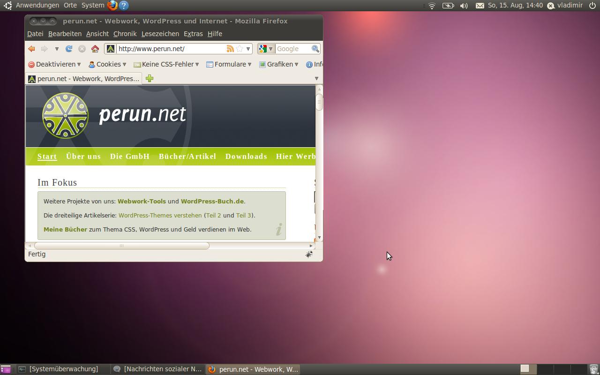
Task: Open the Formulare toolbar dropdown
Action: pos(229,64)
